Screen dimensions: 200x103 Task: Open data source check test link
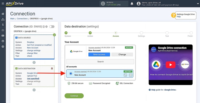click(30, 56)
